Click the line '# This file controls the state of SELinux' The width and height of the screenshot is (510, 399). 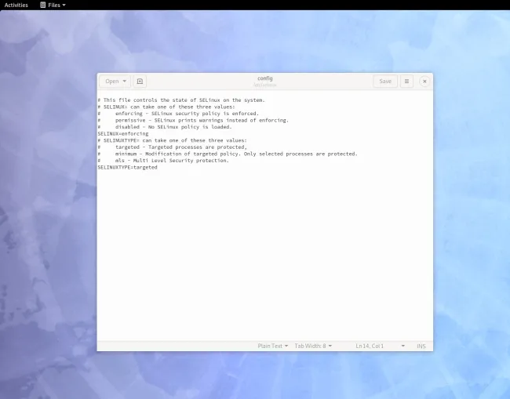pos(181,100)
